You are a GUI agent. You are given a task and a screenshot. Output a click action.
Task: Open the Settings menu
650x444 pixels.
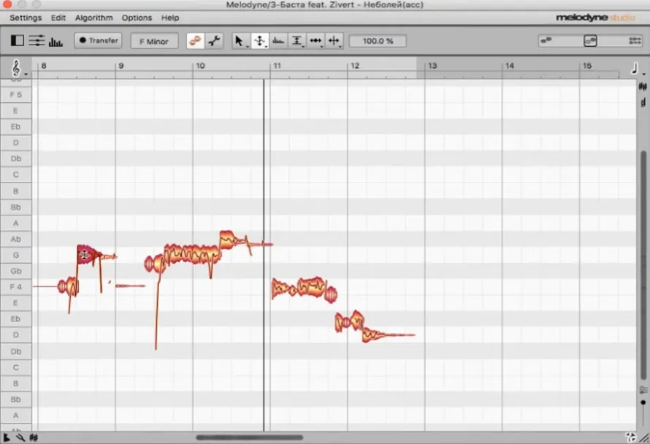point(26,18)
